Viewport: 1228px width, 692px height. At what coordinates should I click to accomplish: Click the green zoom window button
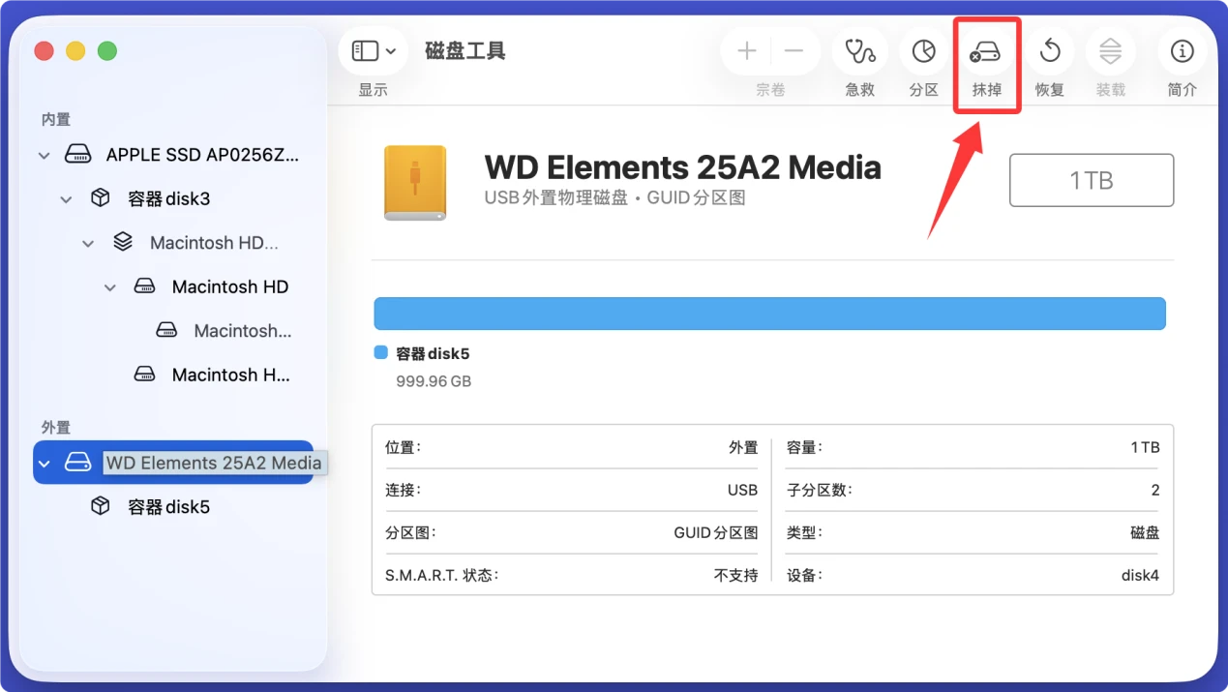click(107, 51)
